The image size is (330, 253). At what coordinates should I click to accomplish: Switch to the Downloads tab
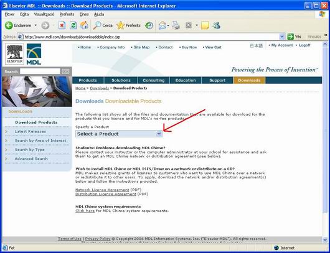[249, 80]
